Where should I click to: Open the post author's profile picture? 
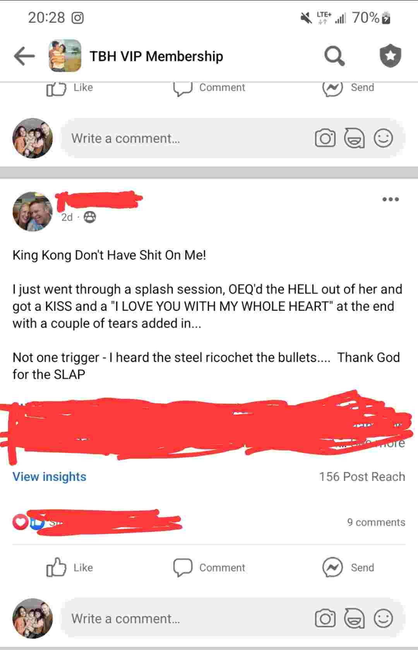coord(33,211)
